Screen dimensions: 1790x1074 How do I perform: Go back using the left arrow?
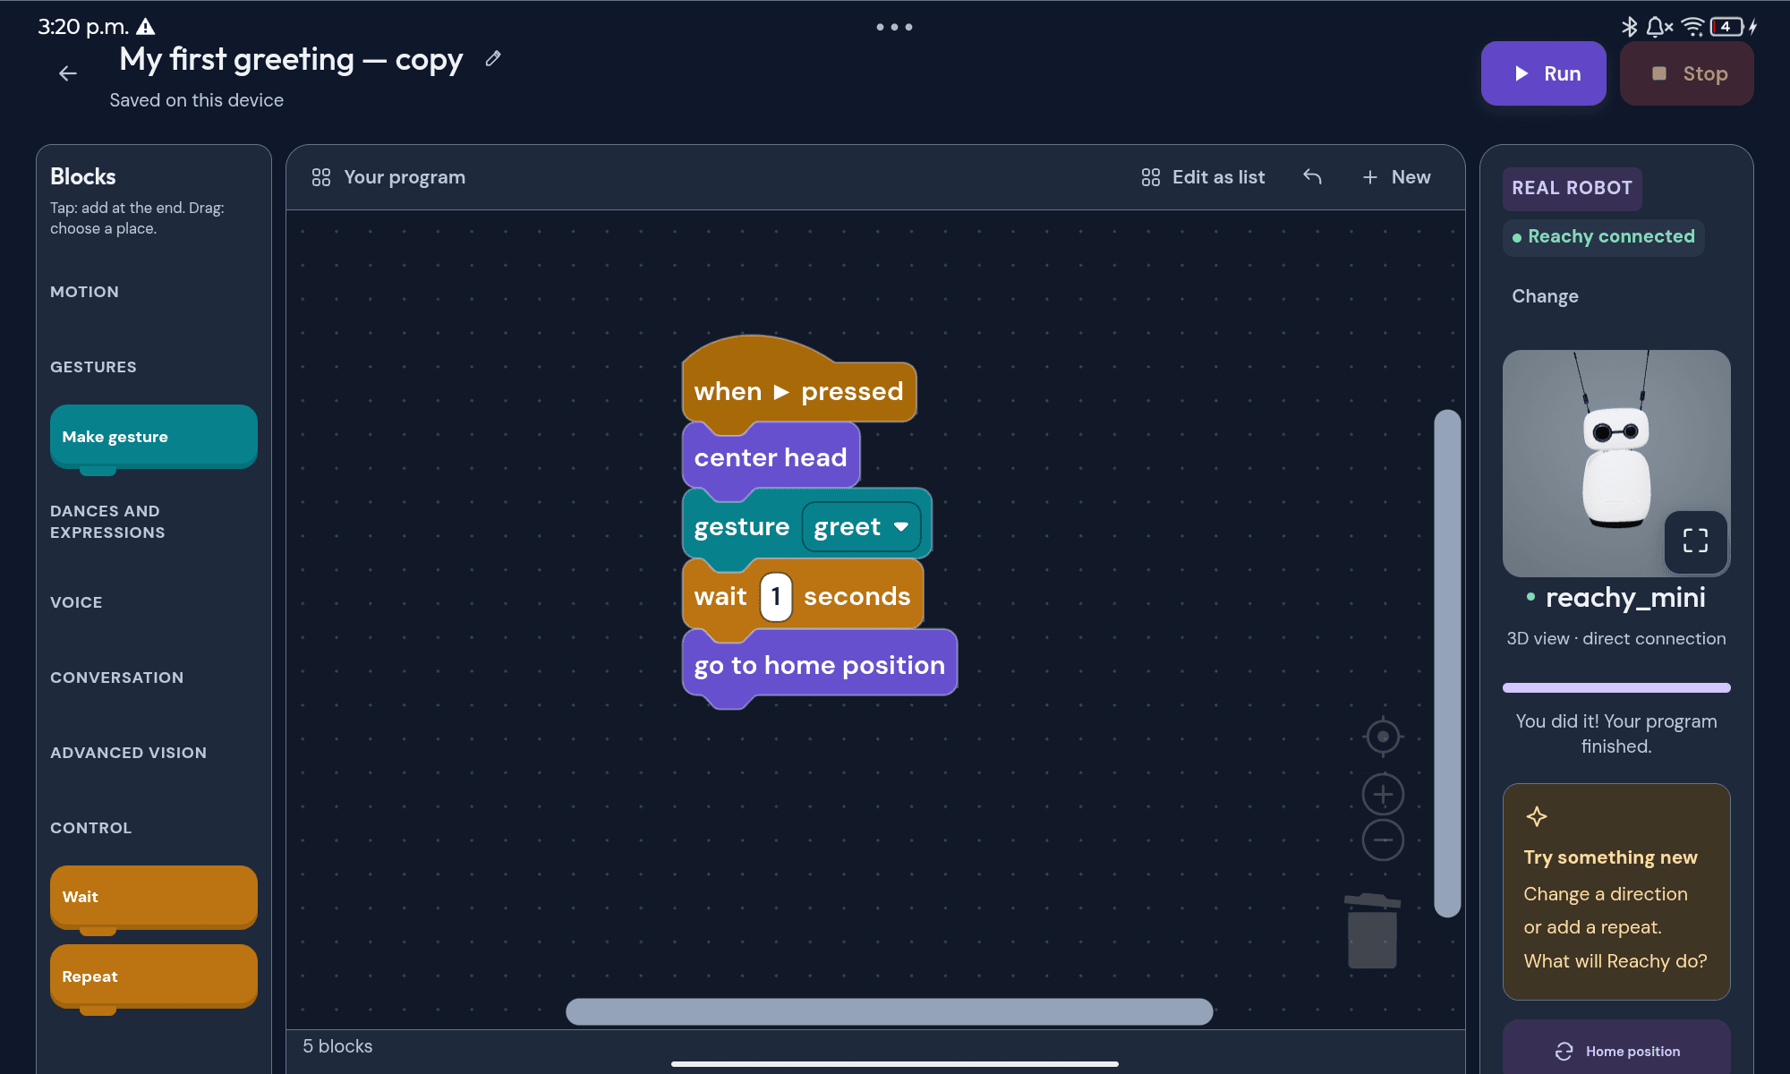tap(68, 73)
